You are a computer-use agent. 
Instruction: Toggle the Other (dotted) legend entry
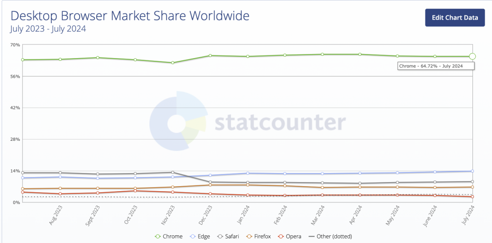(x=330, y=236)
